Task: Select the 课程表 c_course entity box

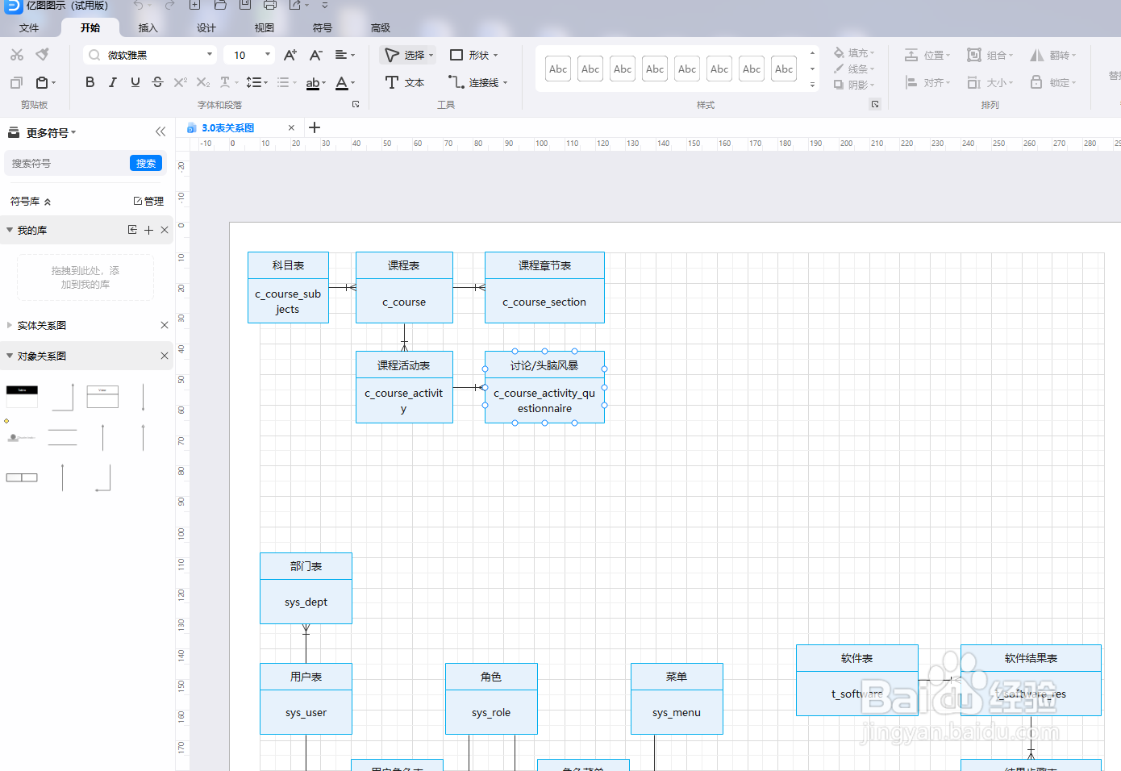Action: coord(404,287)
